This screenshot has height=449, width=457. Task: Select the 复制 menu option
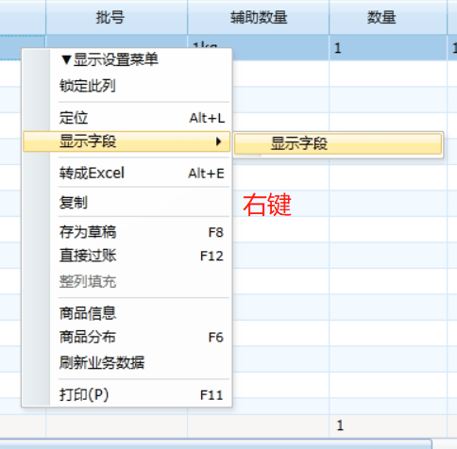(x=127, y=203)
